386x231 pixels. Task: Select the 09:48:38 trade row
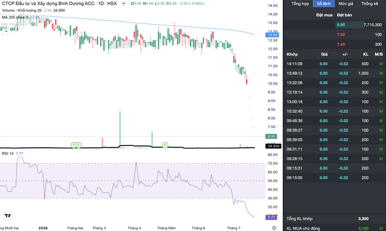pyautogui.click(x=334, y=121)
